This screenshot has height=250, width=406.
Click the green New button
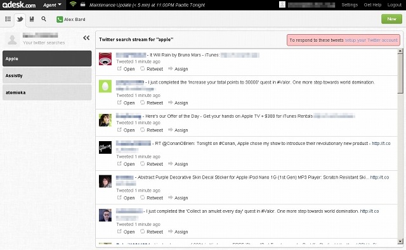391,19
